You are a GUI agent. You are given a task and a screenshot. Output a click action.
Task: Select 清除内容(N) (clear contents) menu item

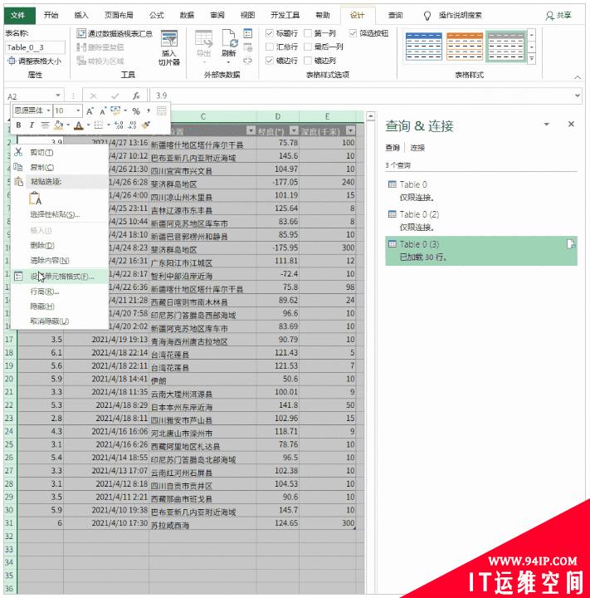point(60,261)
